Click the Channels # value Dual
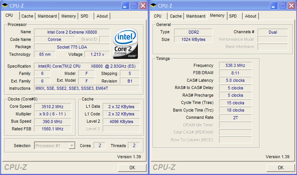Viewport: 297px width, 175px height. pyautogui.click(x=273, y=32)
